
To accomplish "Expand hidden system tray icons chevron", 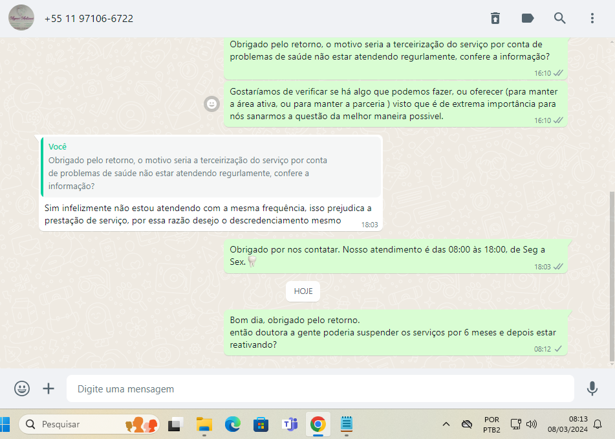I will pos(446,424).
